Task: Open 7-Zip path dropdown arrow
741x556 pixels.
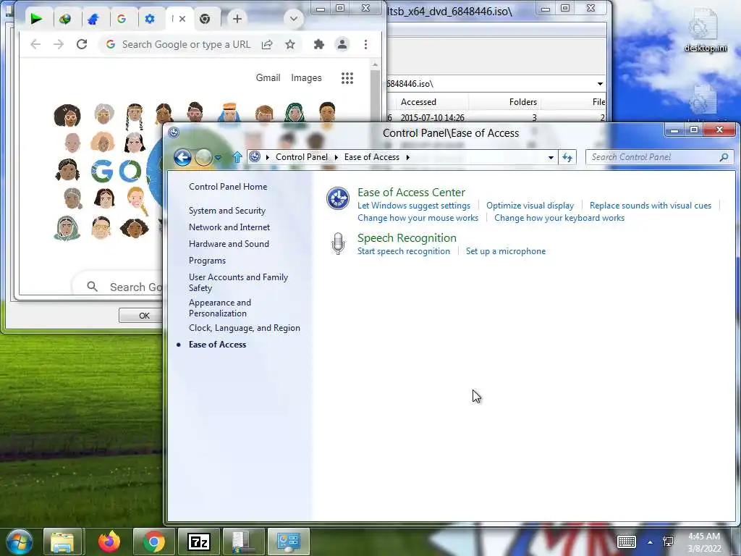Action: [x=600, y=84]
